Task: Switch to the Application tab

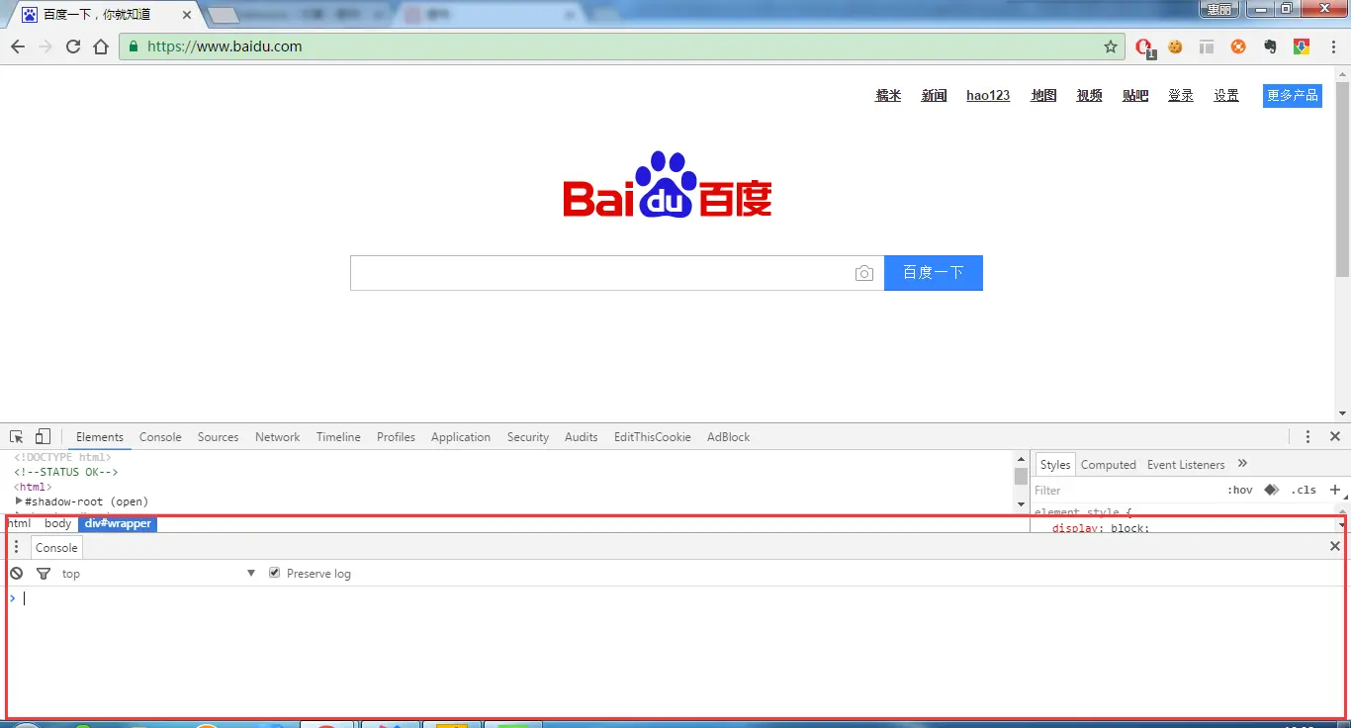Action: click(461, 437)
